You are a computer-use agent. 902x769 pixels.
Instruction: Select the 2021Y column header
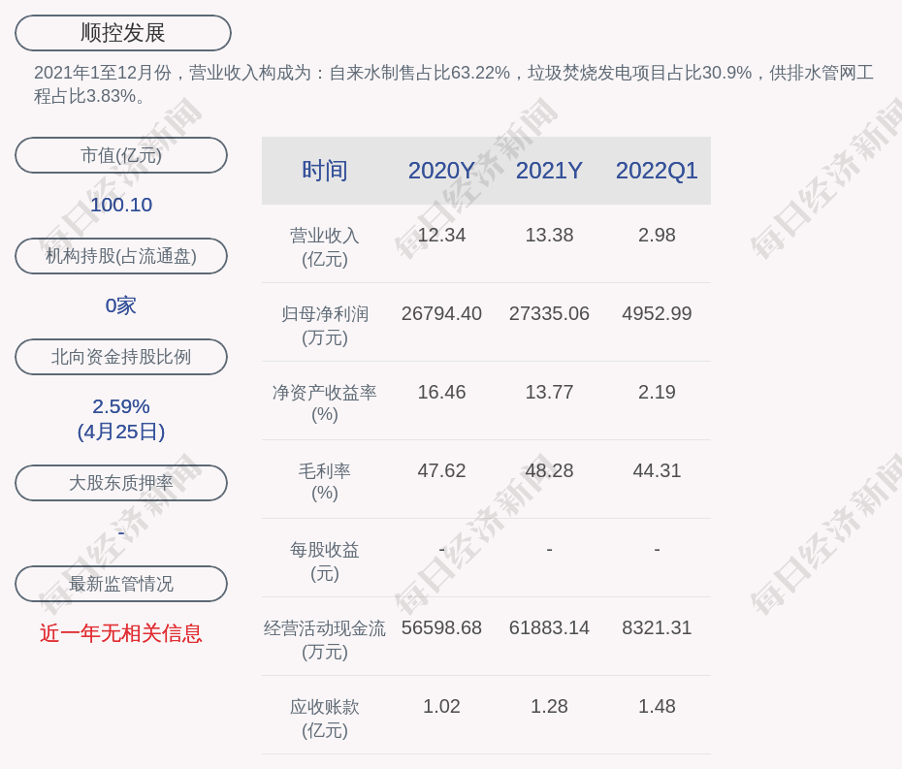coord(549,171)
